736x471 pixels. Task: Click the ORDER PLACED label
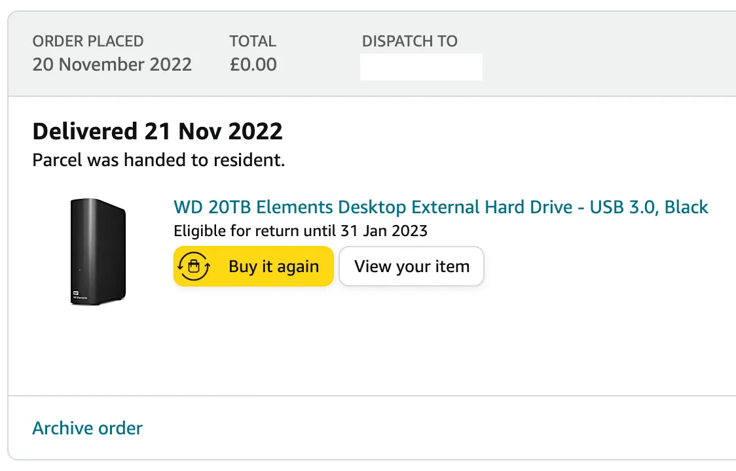[x=88, y=41]
